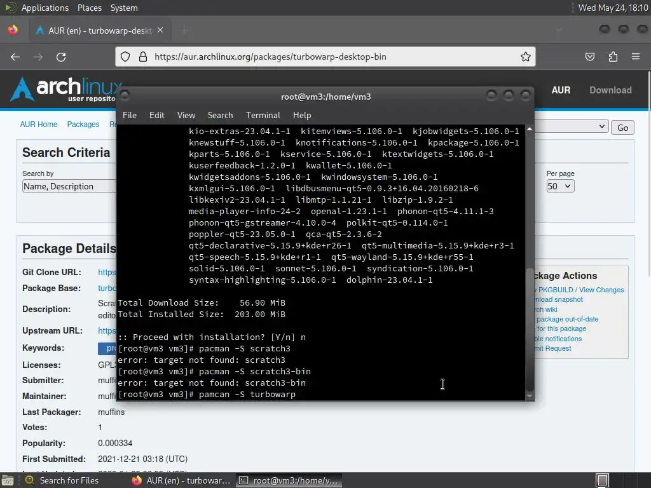The height and width of the screenshot is (488, 651).
Task: Click the padlock site security icon
Action: point(143,57)
